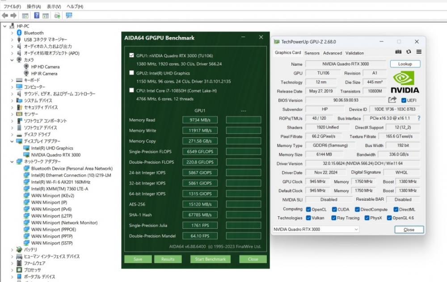Viewport: 447px width, 282px height.
Task: Toggle the DirectCompute checkbox
Action: [x=357, y=209]
